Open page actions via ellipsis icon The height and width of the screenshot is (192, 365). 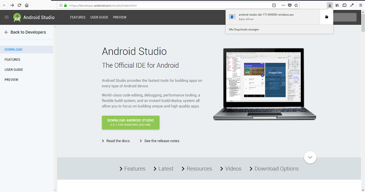283,5
